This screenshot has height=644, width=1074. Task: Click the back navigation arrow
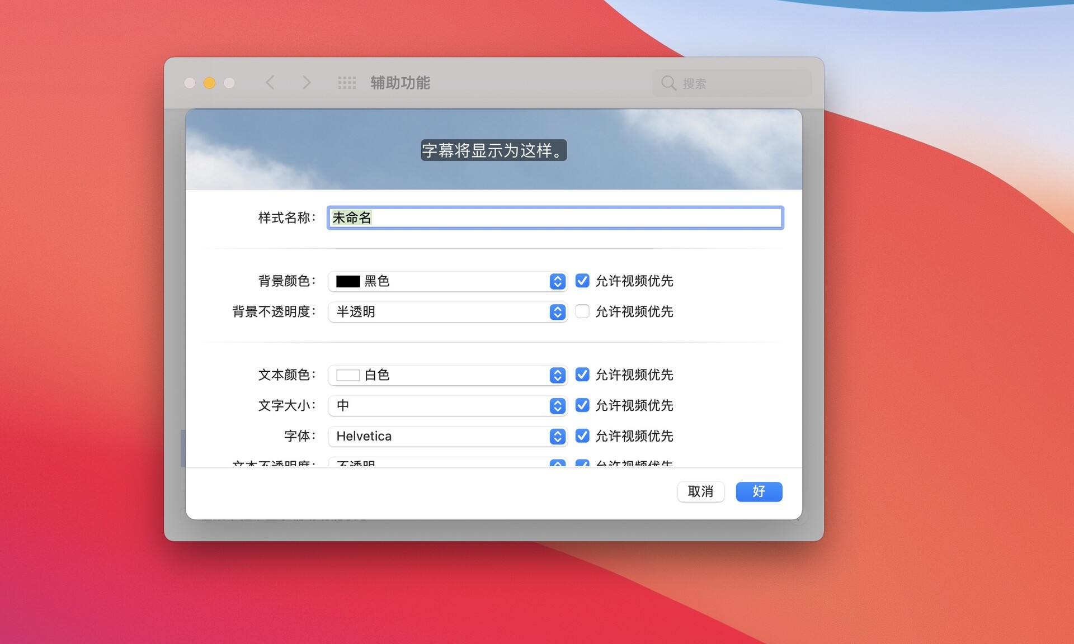(270, 82)
